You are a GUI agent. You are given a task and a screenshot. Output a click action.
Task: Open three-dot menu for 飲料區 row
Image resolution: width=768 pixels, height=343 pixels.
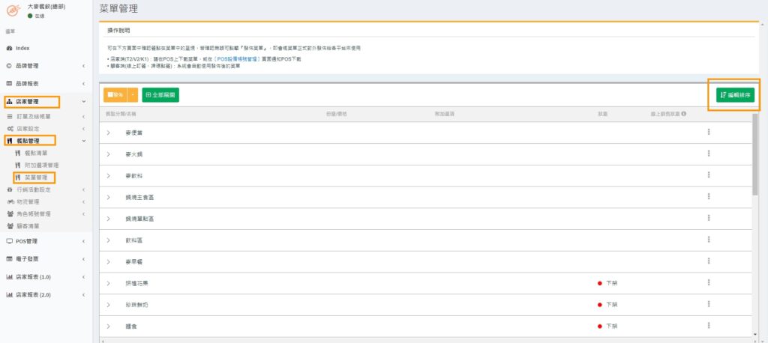tap(708, 240)
